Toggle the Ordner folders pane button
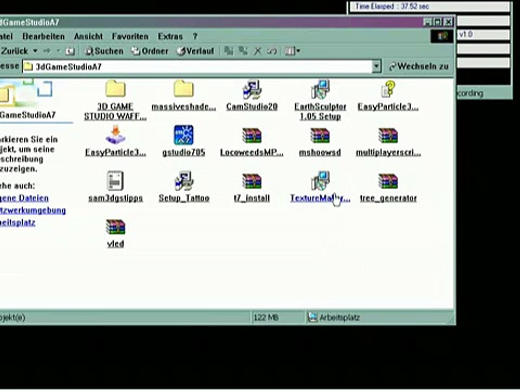Viewport: 520px width, 390px height. coord(149,51)
